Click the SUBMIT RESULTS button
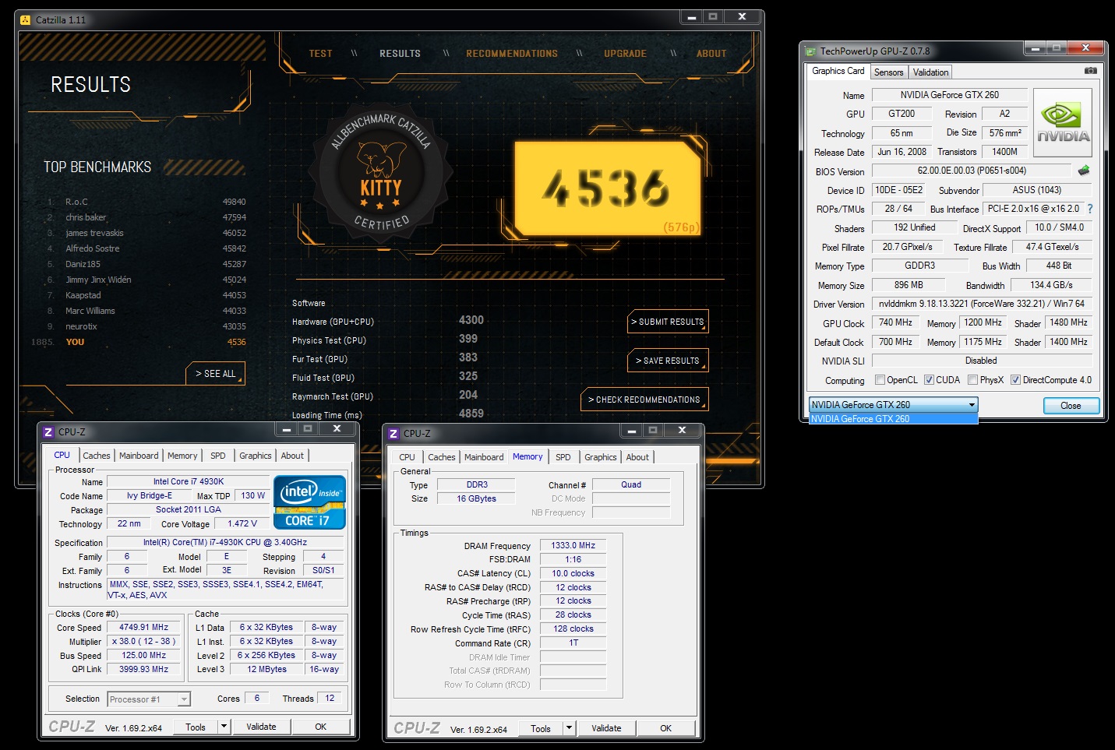 point(668,322)
